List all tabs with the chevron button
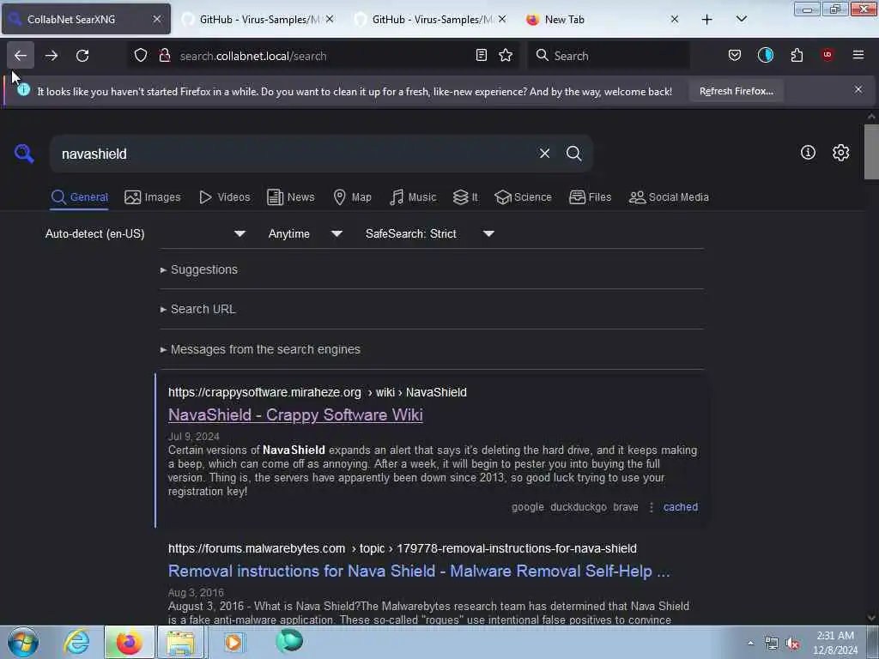879x659 pixels. point(741,20)
